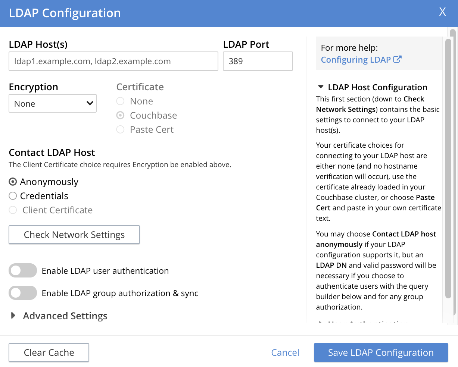Cancel the LDAP configuration
Screen dimensions: 458x367
click(285, 352)
